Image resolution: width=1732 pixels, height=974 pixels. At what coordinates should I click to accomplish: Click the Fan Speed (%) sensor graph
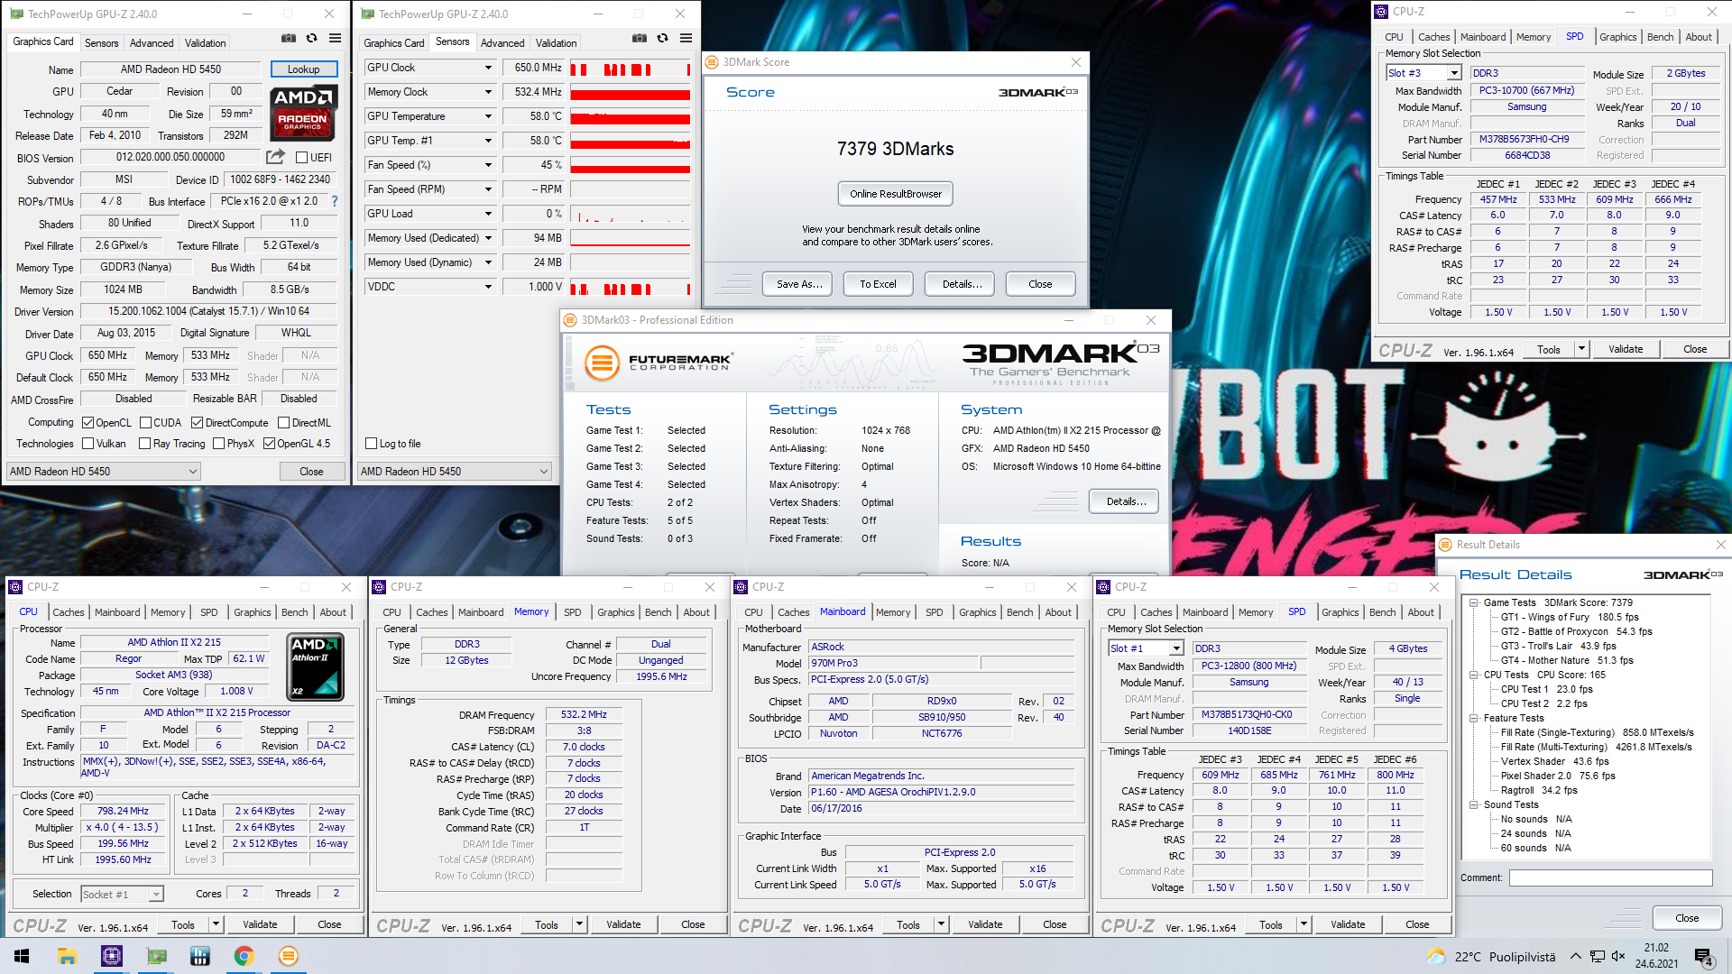point(630,165)
